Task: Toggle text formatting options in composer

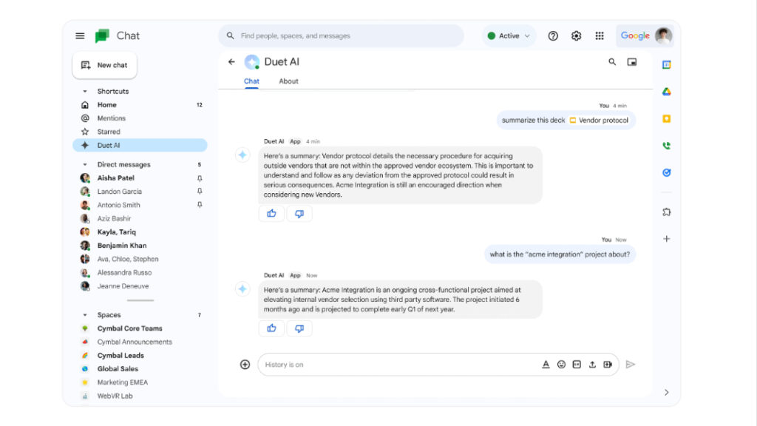Action: 546,365
